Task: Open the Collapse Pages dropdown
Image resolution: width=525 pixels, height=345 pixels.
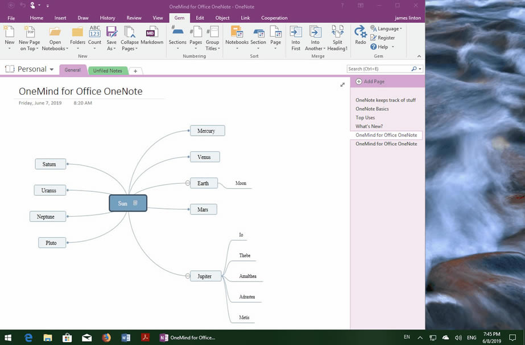Action: coord(130,49)
